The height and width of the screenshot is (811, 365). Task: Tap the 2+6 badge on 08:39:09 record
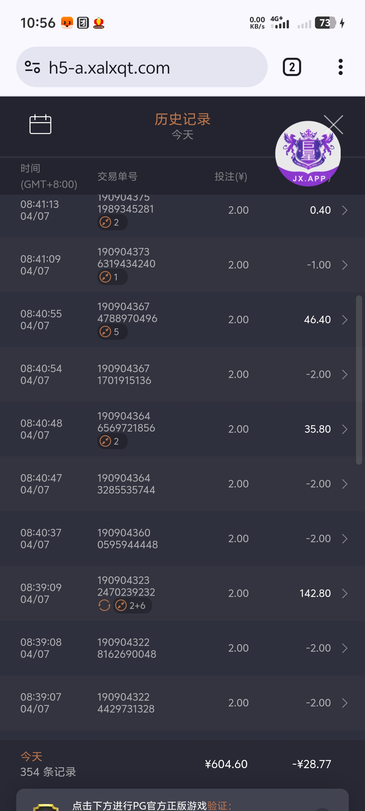click(x=132, y=605)
